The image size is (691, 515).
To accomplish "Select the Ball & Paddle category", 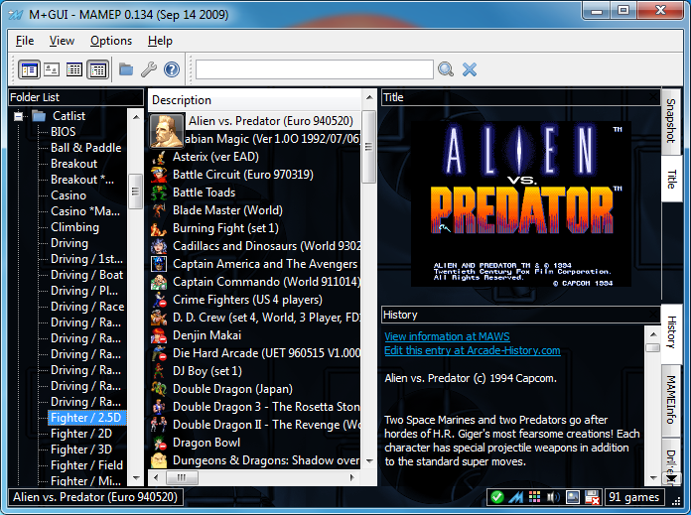I will coord(86,148).
